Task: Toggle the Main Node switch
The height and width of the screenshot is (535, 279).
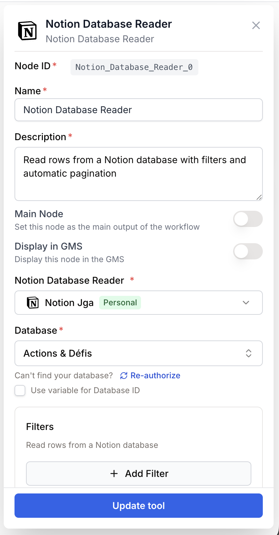Action: tap(248, 219)
